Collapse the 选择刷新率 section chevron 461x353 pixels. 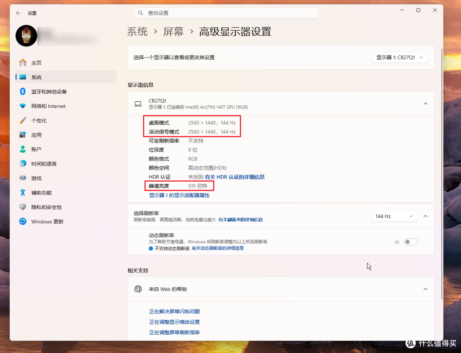426,216
